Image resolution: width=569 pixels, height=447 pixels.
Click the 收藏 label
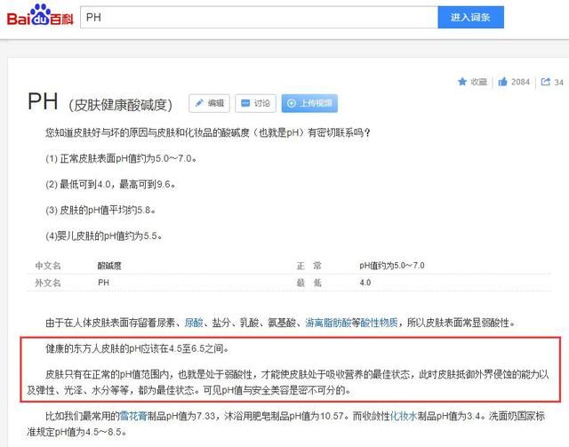tap(478, 82)
